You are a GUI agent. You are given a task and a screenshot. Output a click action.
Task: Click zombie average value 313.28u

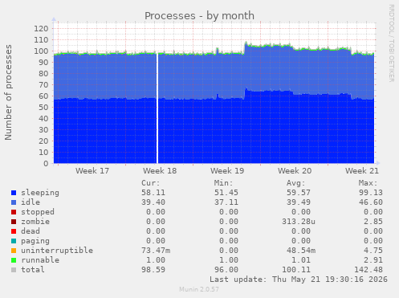click(299, 222)
